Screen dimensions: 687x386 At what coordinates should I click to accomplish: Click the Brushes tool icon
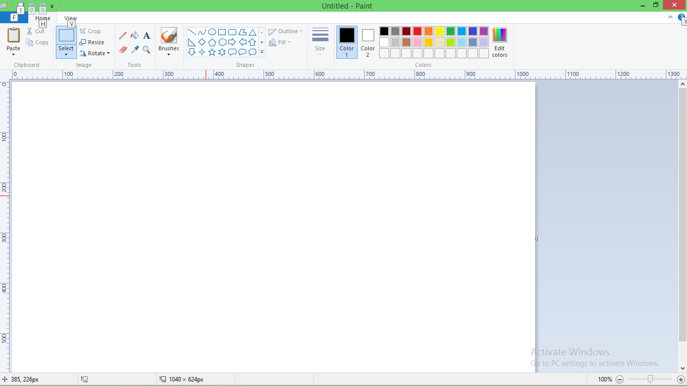click(x=168, y=36)
